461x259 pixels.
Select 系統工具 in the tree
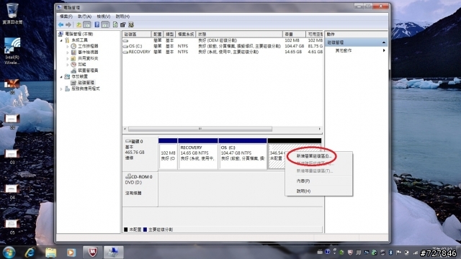(x=80, y=40)
